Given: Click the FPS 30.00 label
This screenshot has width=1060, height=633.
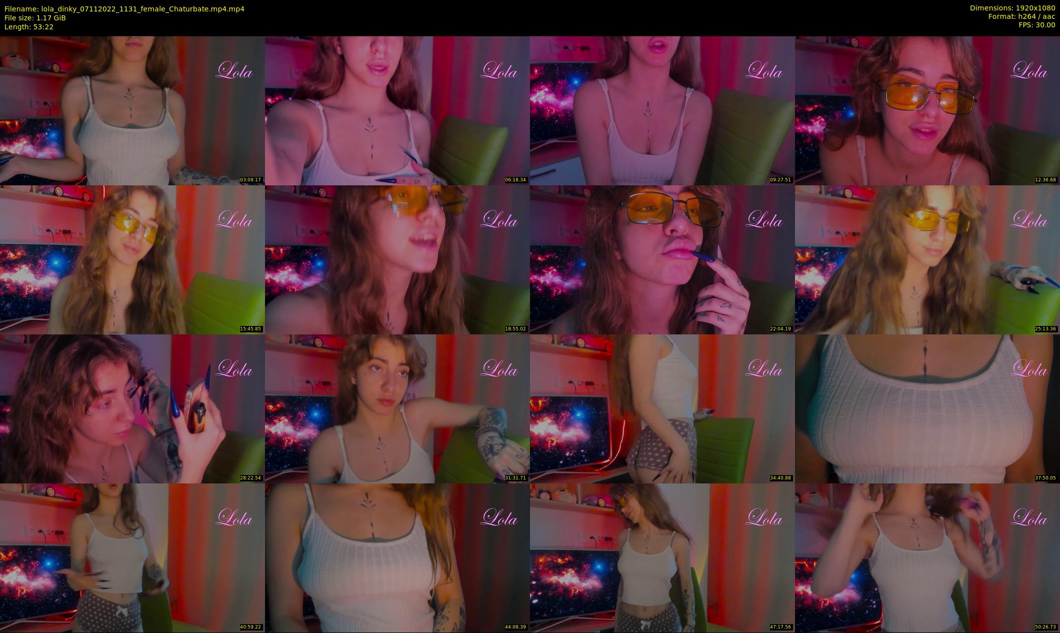Looking at the screenshot, I should click(x=1037, y=25).
